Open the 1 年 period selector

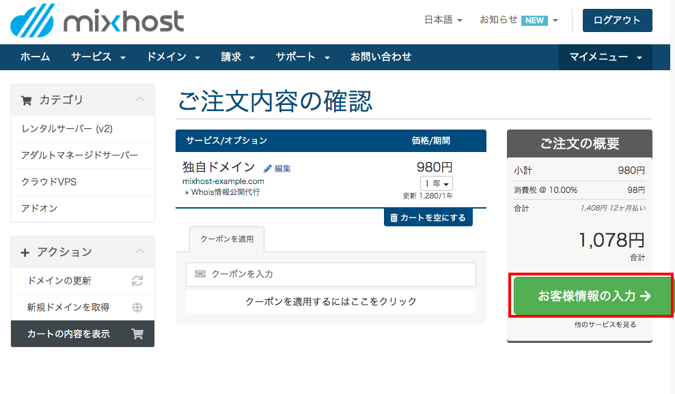pos(436,183)
